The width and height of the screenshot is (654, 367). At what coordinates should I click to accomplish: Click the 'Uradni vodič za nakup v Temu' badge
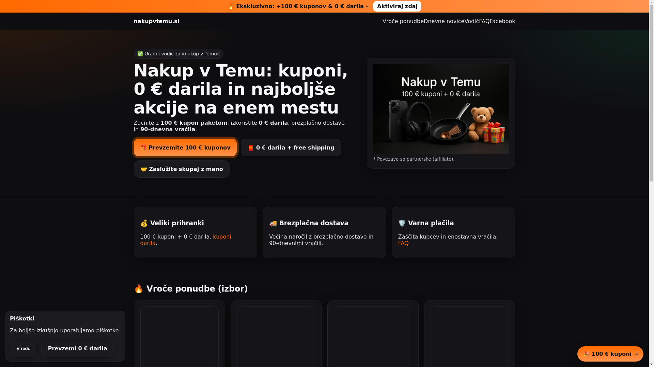point(178,54)
